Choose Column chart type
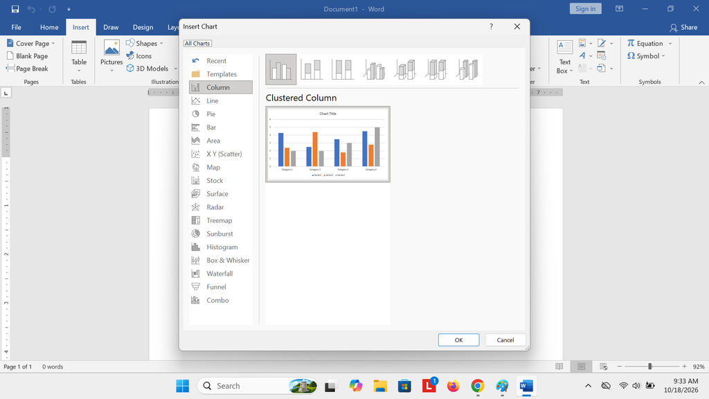This screenshot has width=709, height=399. coord(221,87)
